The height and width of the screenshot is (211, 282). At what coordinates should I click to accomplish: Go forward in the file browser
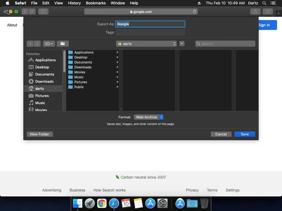click(x=37, y=44)
